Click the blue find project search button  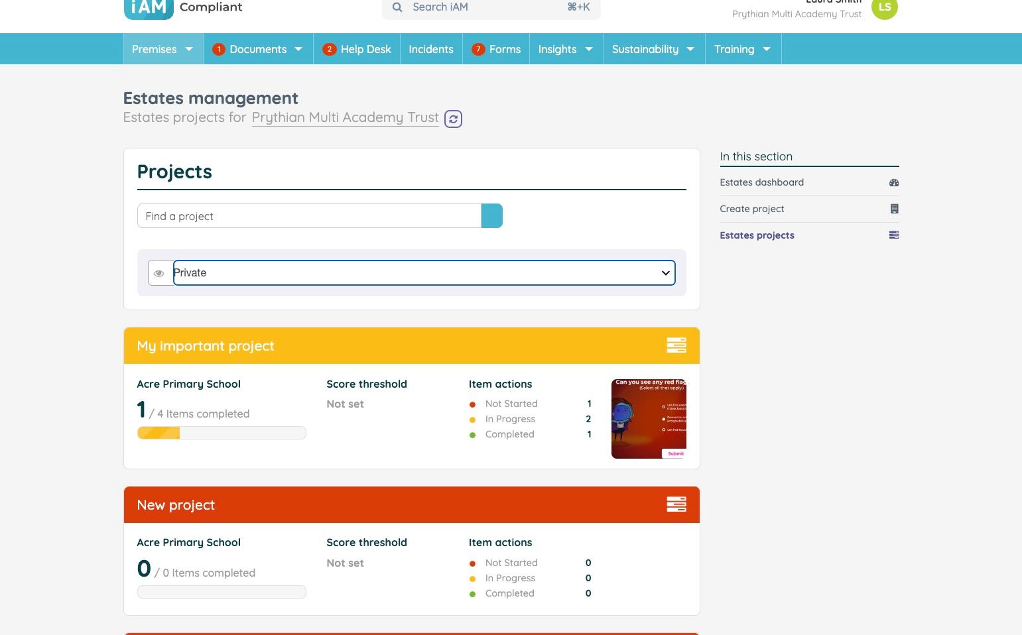[x=491, y=216]
